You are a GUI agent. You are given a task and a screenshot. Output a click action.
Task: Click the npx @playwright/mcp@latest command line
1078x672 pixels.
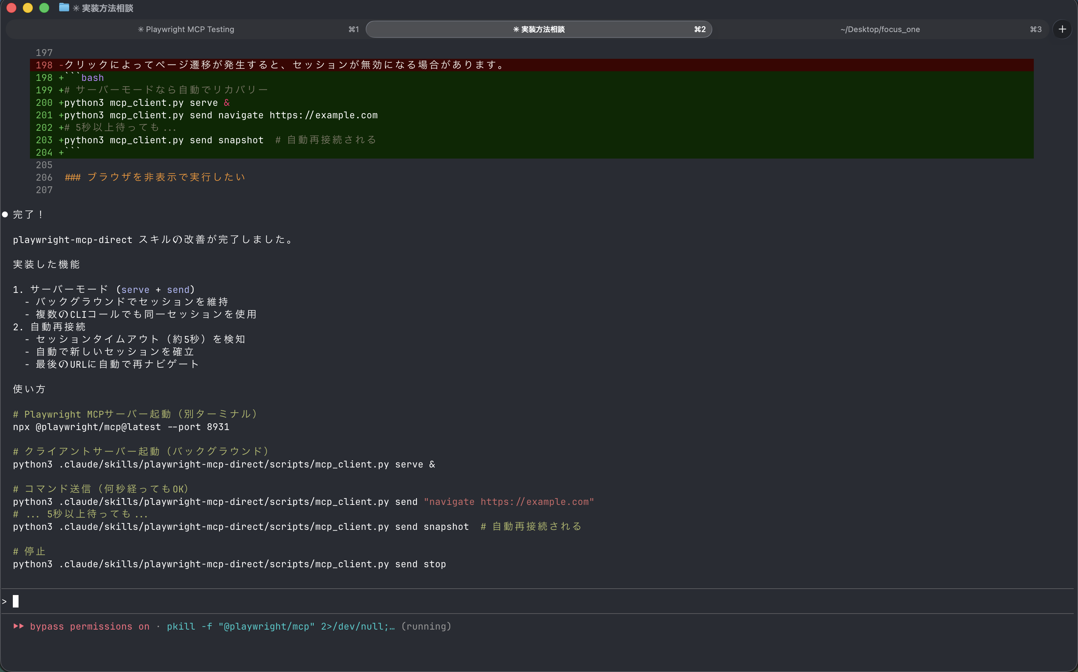121,427
